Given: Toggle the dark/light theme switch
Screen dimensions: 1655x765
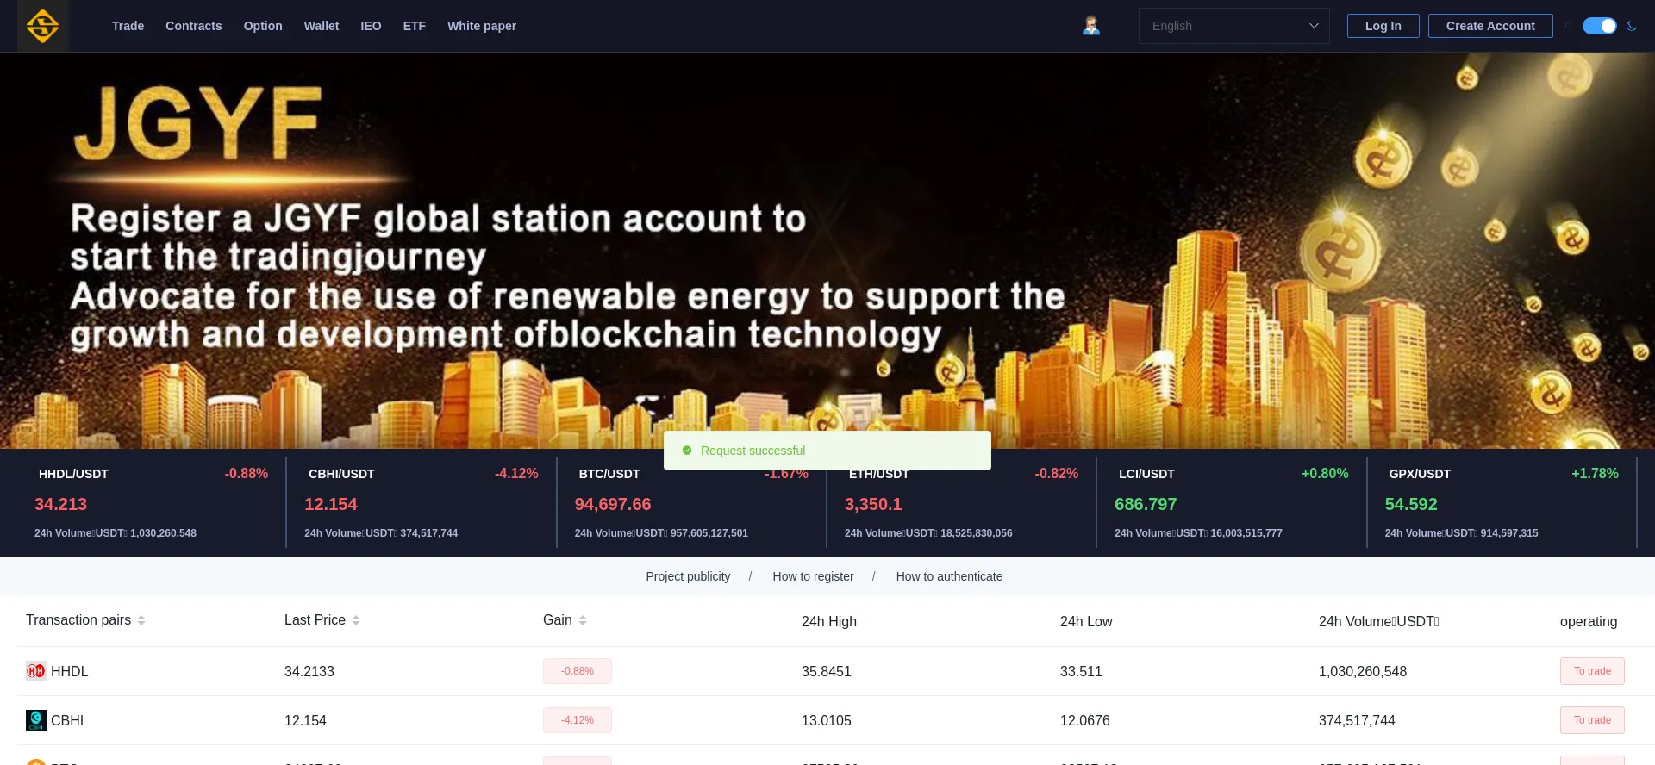Looking at the screenshot, I should click(1600, 26).
